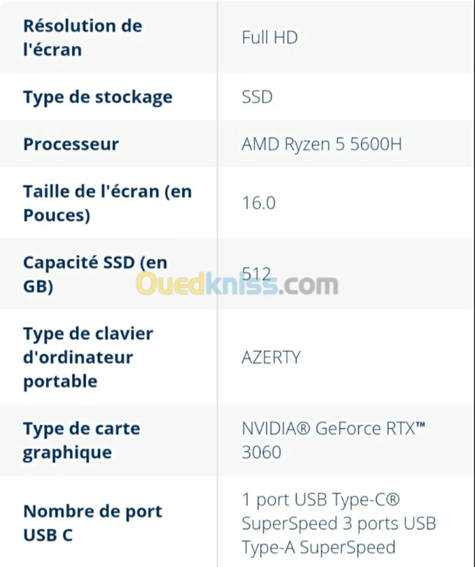
Task: Click the "SSD" storage value
Action: pyautogui.click(x=257, y=97)
